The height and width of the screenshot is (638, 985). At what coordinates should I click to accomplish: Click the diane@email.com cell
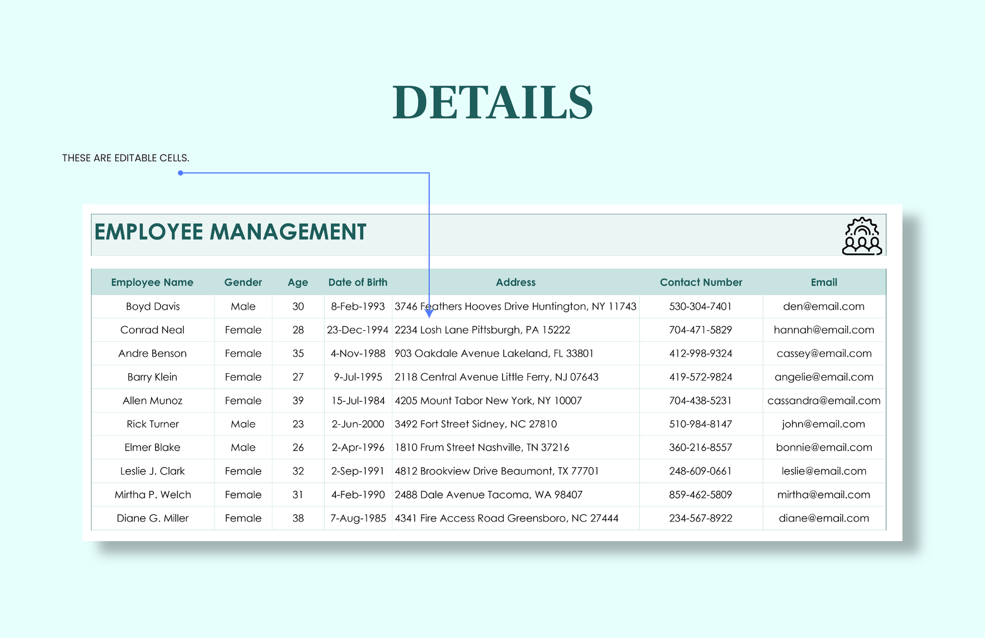pos(824,518)
